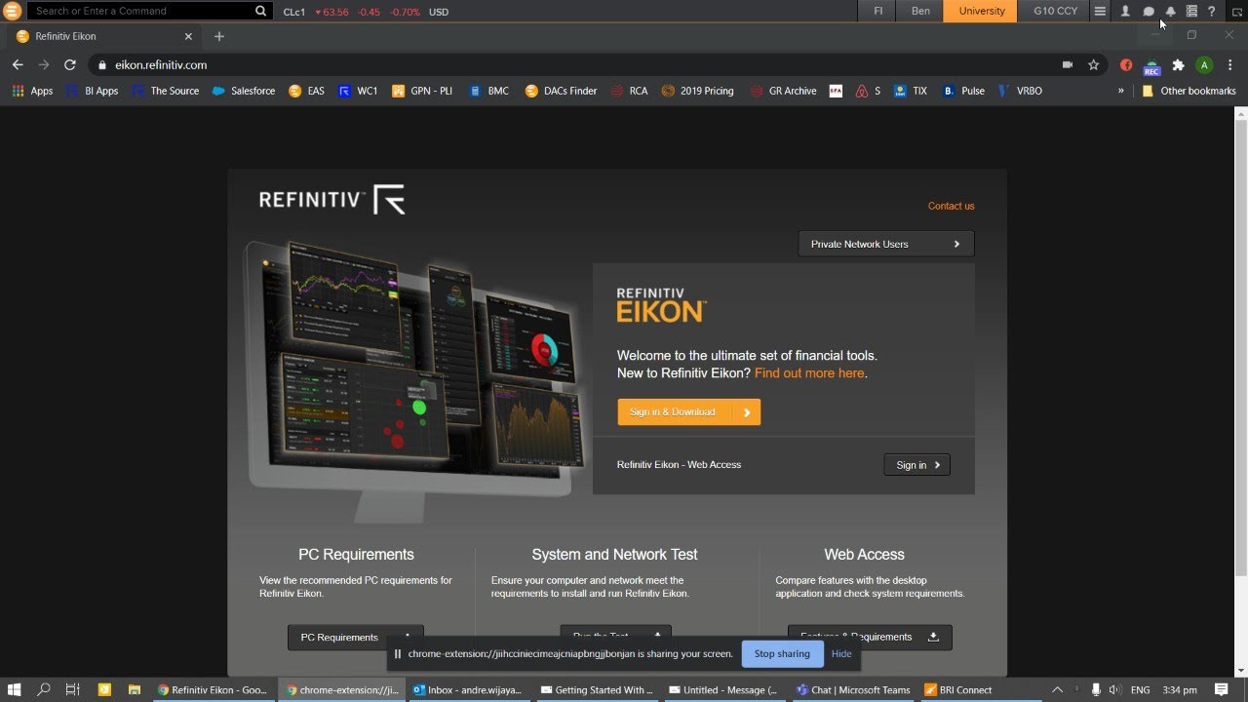This screenshot has width=1248, height=702.
Task: Open the REC screen recorder extension
Action: [x=1151, y=66]
